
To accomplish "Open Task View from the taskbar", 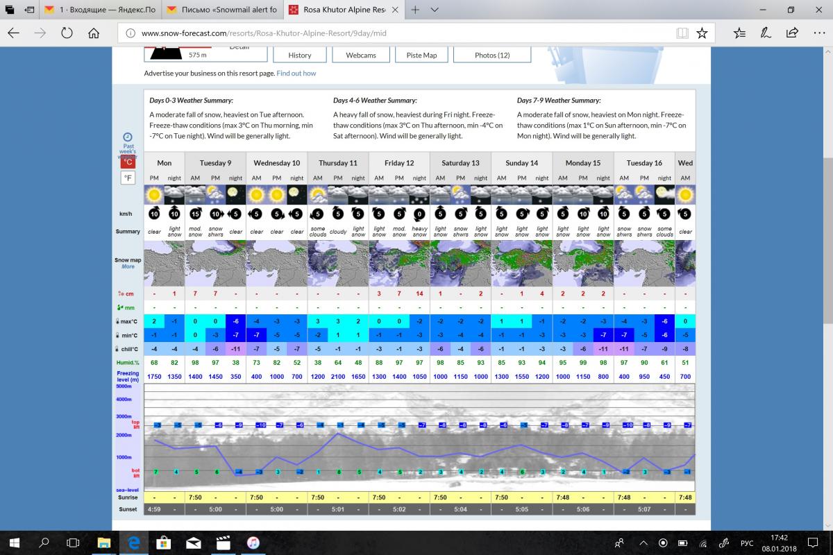I will (74, 542).
